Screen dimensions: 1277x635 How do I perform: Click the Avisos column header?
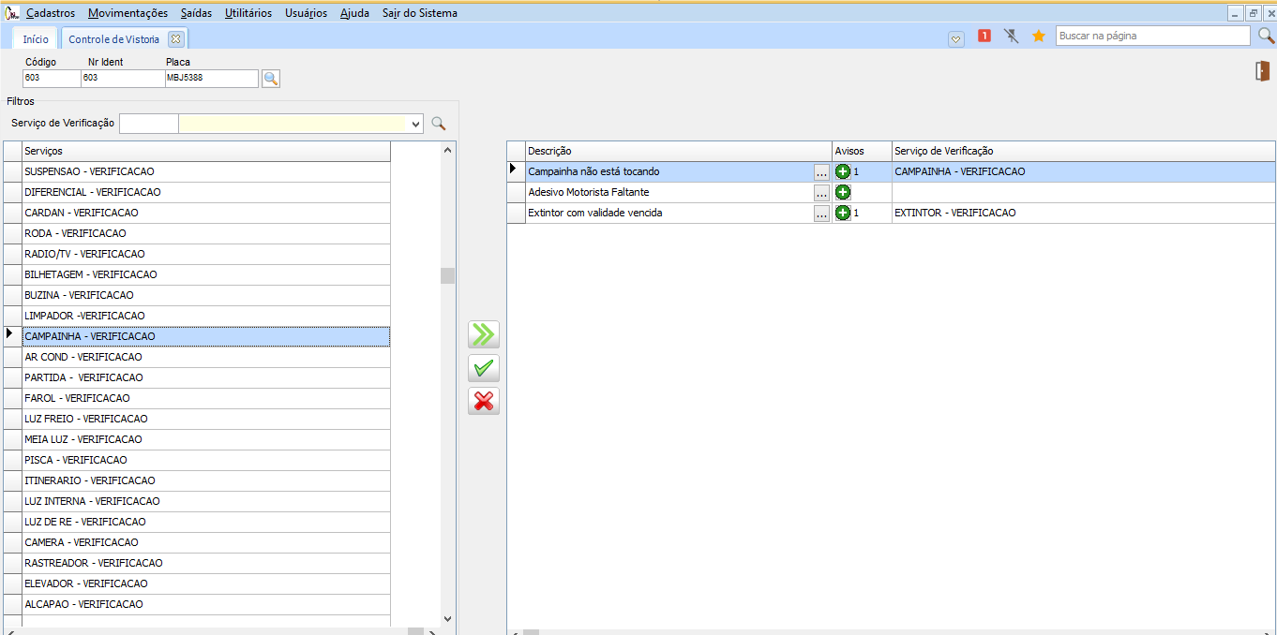(862, 151)
